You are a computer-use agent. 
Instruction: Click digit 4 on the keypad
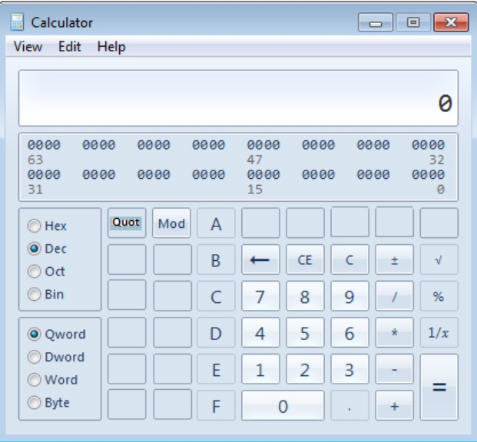(260, 332)
